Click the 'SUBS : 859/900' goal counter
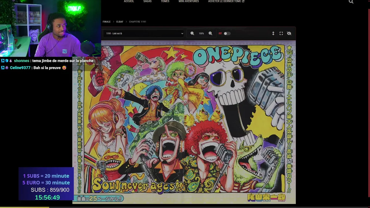 (50, 190)
